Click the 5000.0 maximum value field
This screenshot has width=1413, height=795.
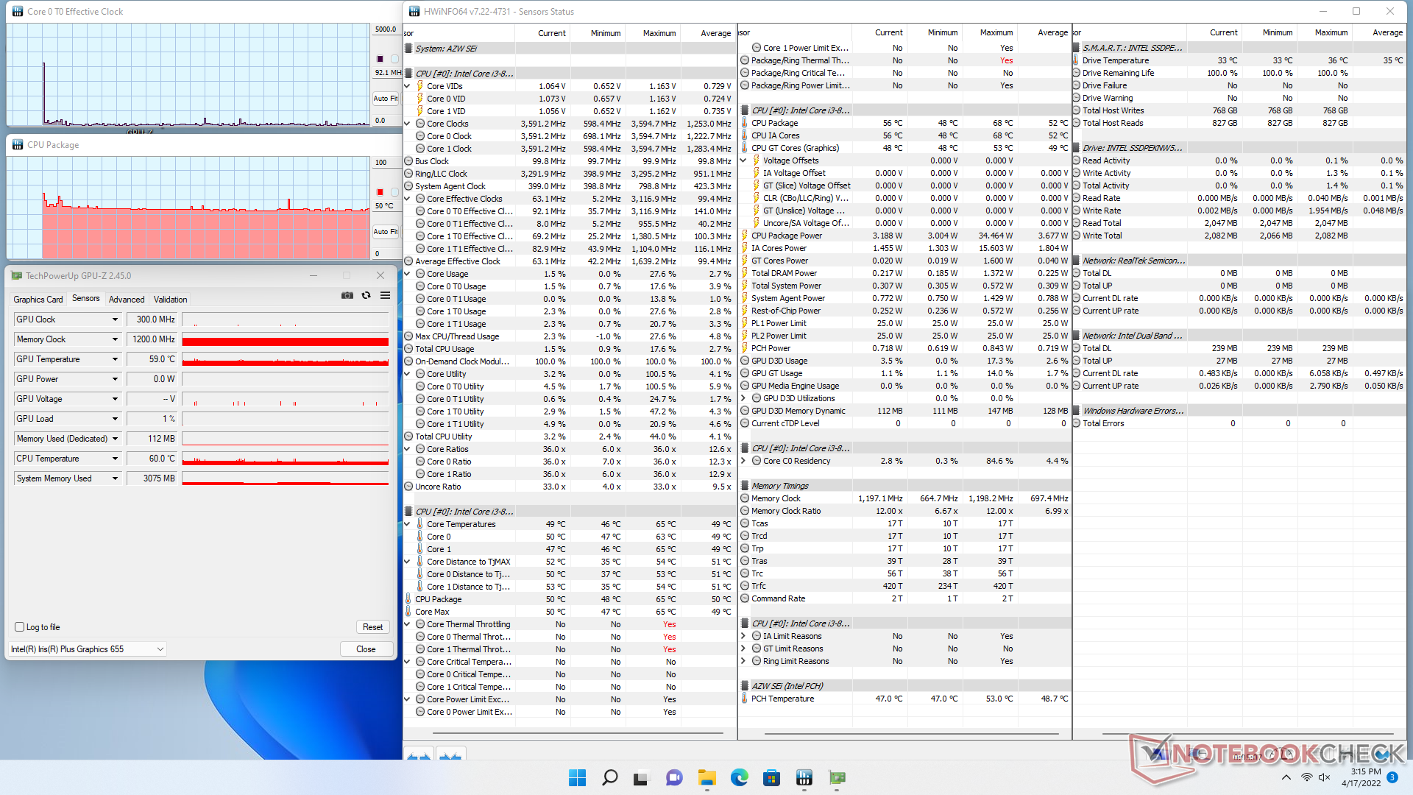click(x=386, y=29)
